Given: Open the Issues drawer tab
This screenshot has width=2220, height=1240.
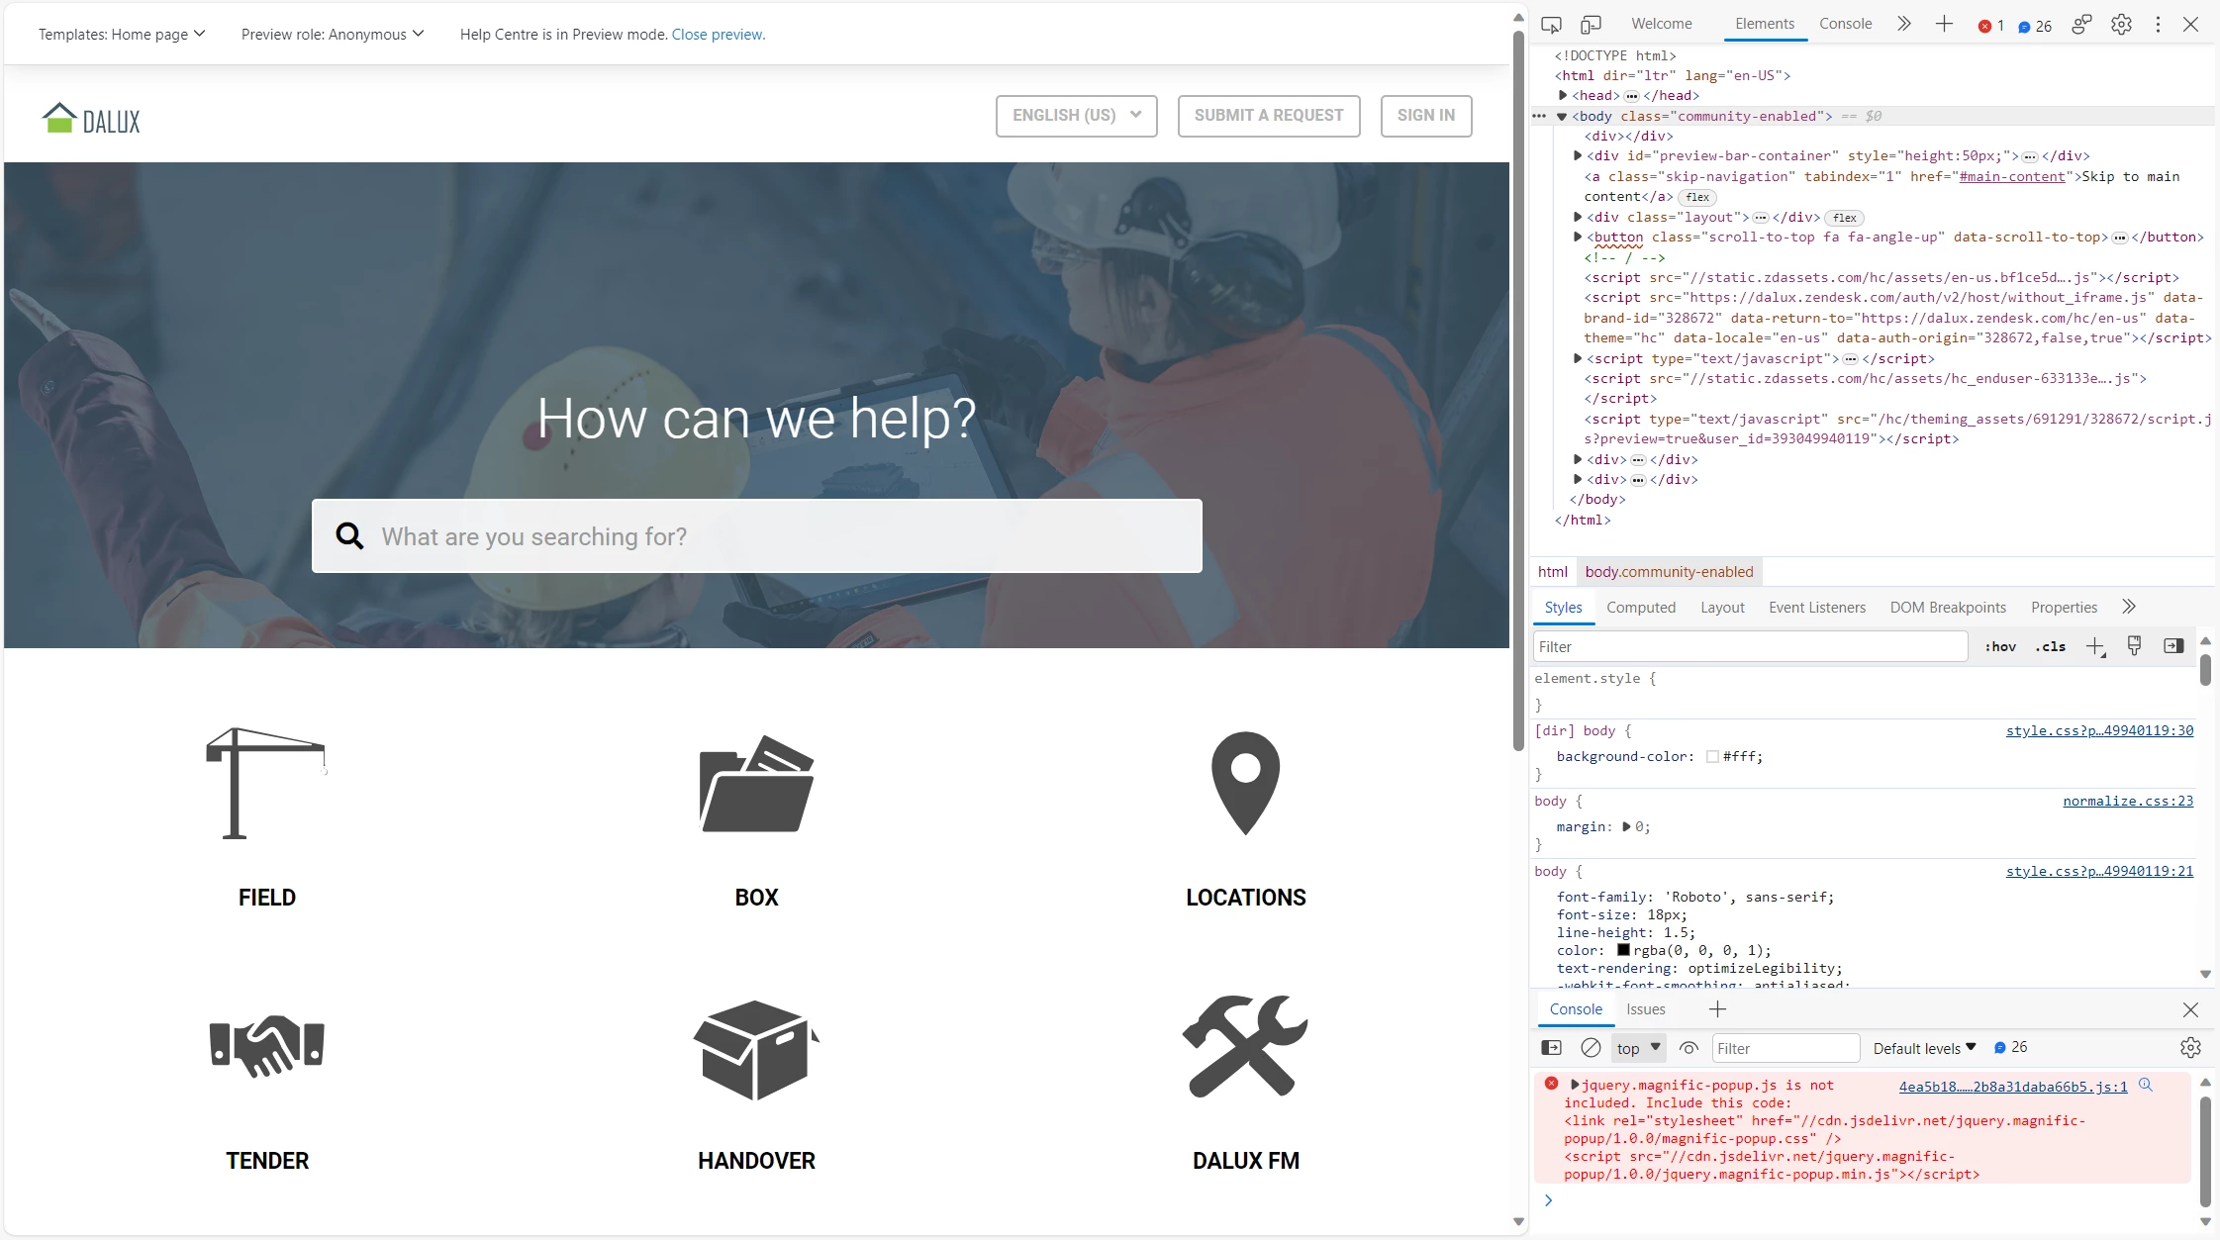Looking at the screenshot, I should point(1645,1009).
